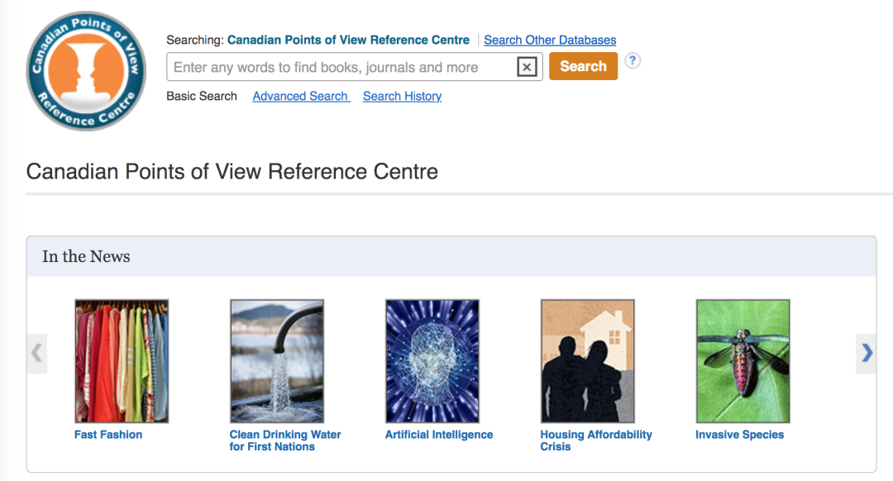The width and height of the screenshot is (893, 481).
Task: Open the Fast Fashion text link
Action: pos(108,435)
